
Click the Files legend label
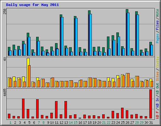[x=158, y=25]
